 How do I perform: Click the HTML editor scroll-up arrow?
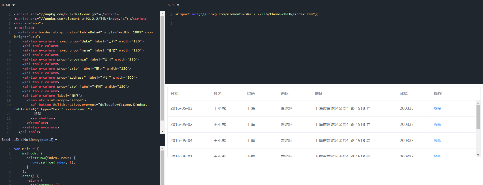(162, 13)
